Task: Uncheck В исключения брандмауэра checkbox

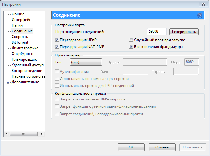Action: pyautogui.click(x=132, y=47)
